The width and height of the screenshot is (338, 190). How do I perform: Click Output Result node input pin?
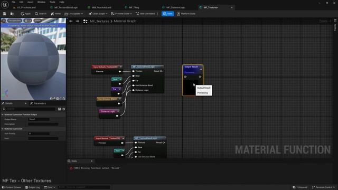(185, 77)
